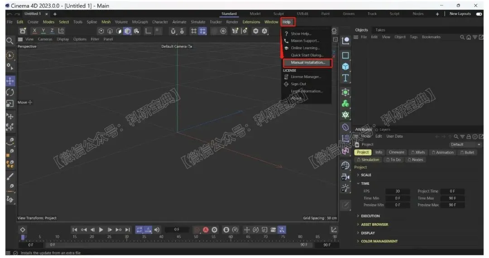Open License Manager from Help menu

(x=306, y=76)
